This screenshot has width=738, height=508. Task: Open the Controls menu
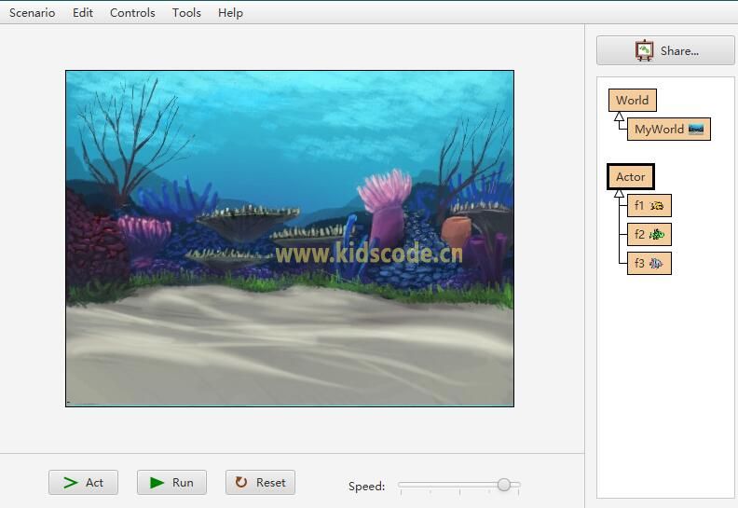132,13
